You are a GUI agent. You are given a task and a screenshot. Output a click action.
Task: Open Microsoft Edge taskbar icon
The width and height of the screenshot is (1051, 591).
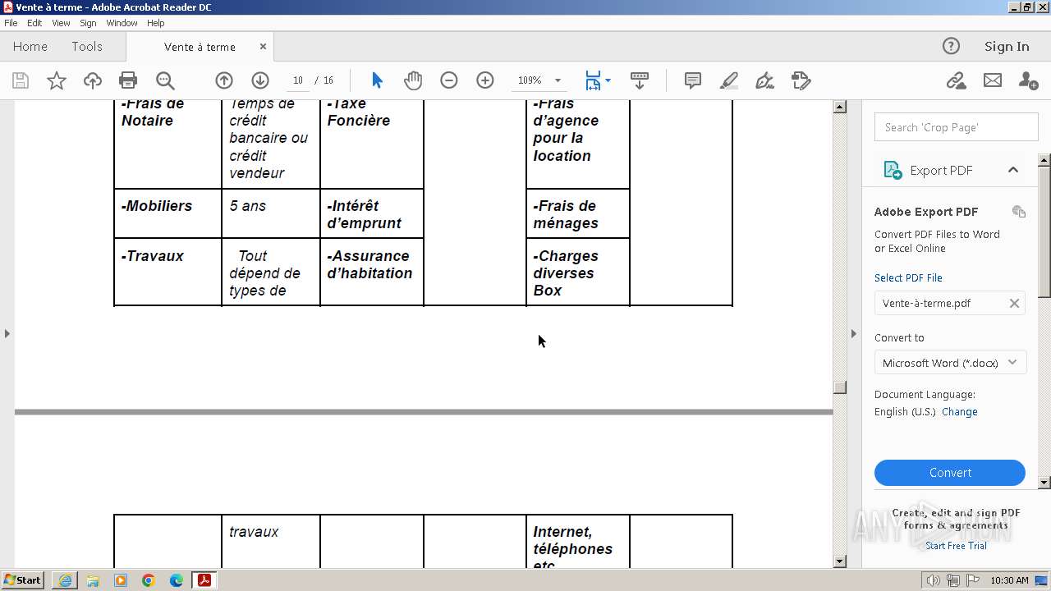(x=177, y=580)
